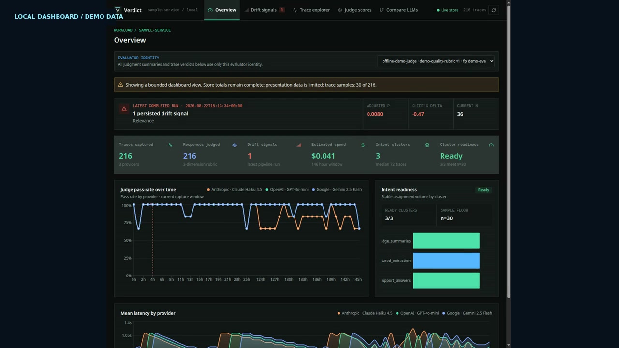The image size is (619, 348).
Task: Click the Verdict logo icon
Action: coord(118,10)
